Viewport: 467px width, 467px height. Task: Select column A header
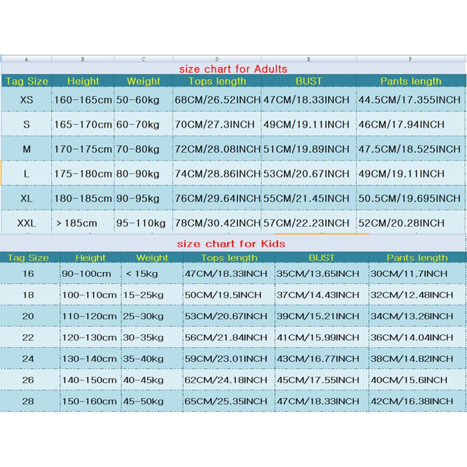[x=26, y=59]
